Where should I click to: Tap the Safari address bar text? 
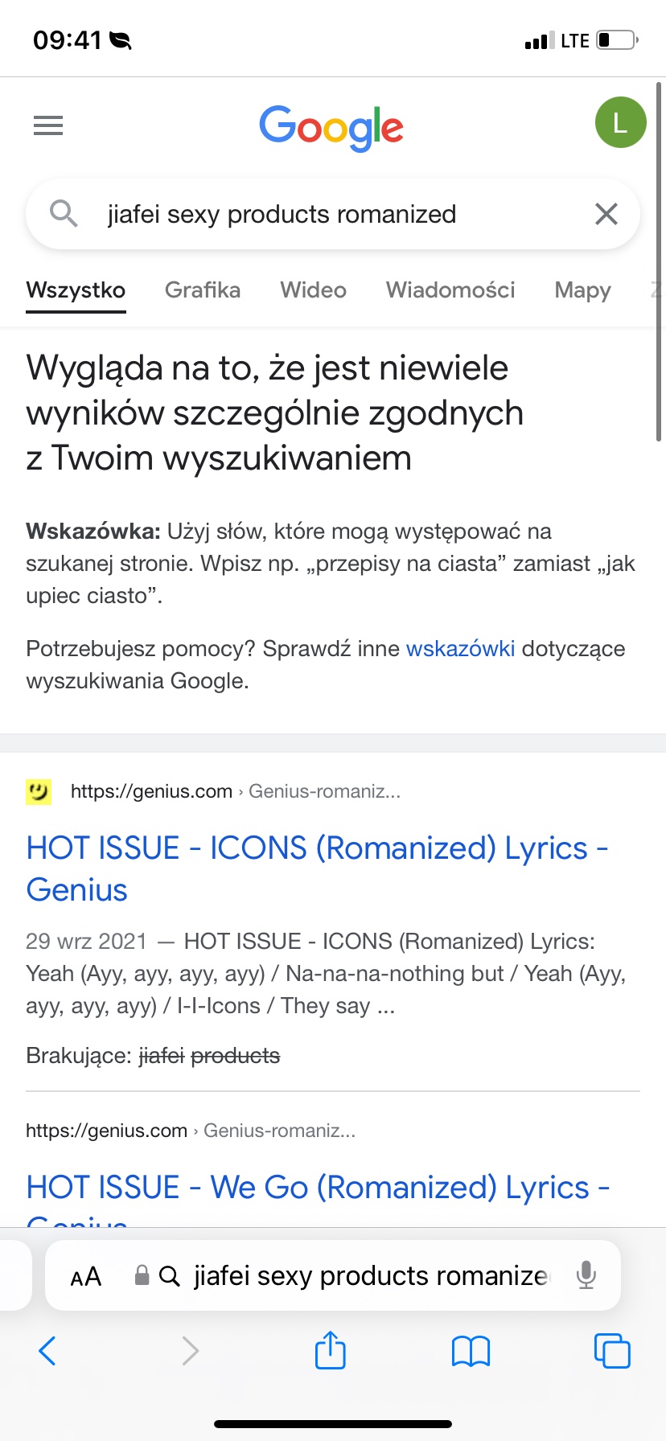pos(370,1276)
